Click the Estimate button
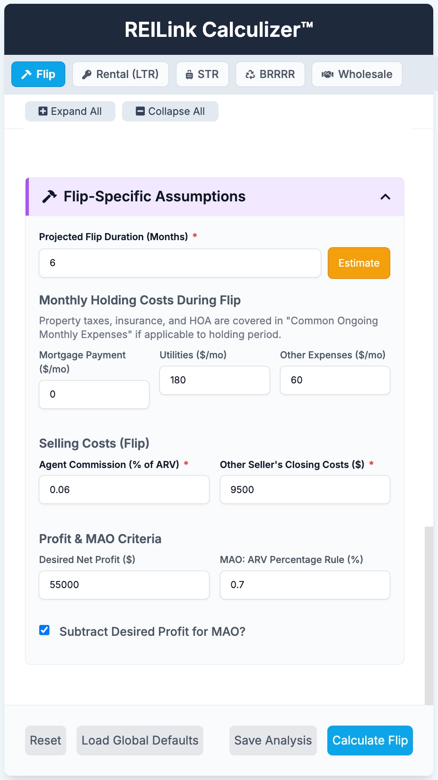The height and width of the screenshot is (780, 438). coord(359,263)
